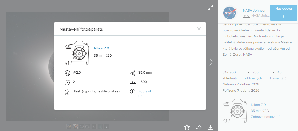Click the camera illustration in the dialog
The width and height of the screenshot is (298, 131).
77,54
